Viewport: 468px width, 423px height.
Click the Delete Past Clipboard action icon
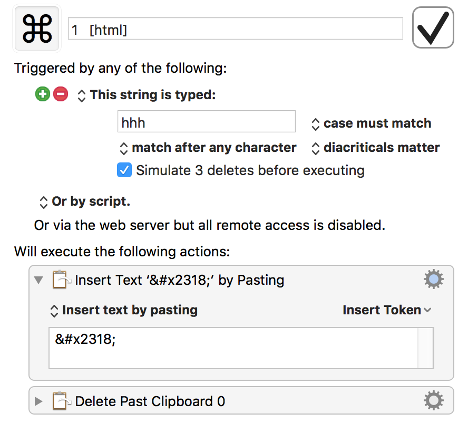click(62, 401)
